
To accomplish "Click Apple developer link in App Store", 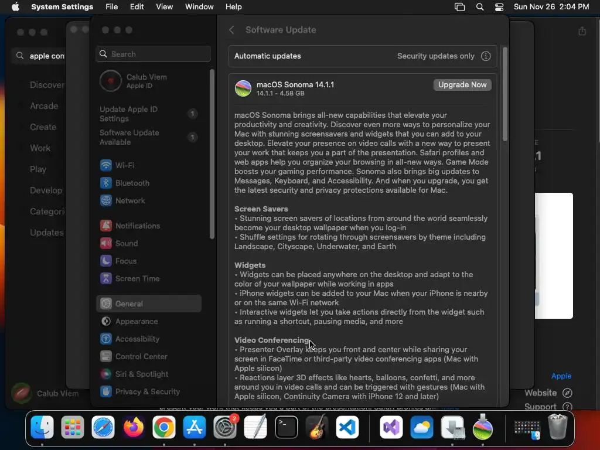I will pos(561,376).
